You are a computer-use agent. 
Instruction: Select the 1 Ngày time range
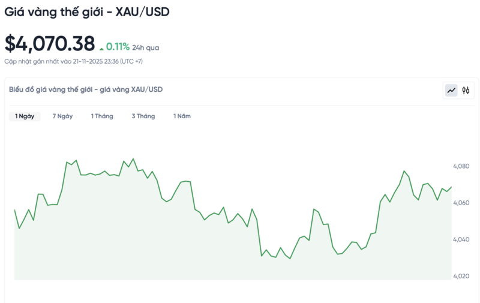pos(25,116)
